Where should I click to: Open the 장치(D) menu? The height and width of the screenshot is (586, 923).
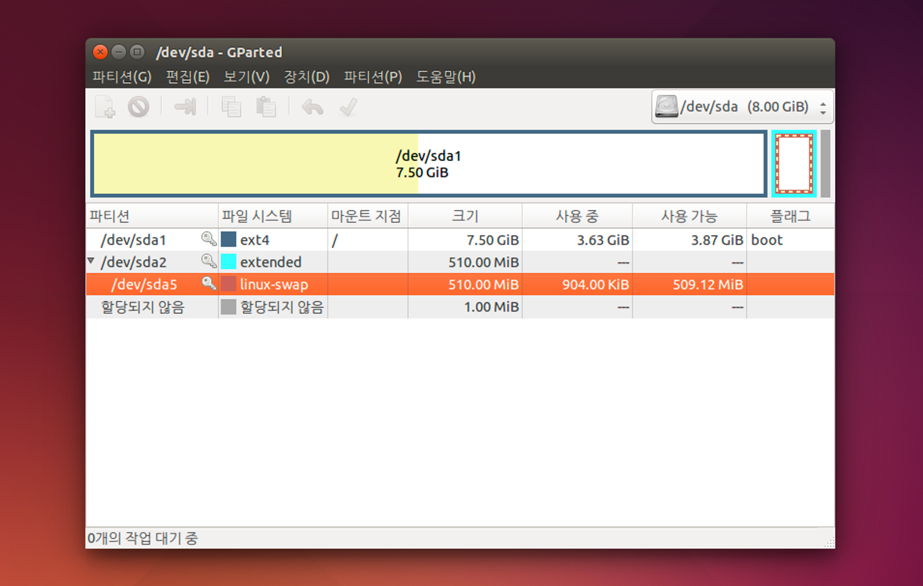pos(306,77)
